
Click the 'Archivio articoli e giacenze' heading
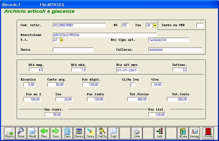coord(39,11)
